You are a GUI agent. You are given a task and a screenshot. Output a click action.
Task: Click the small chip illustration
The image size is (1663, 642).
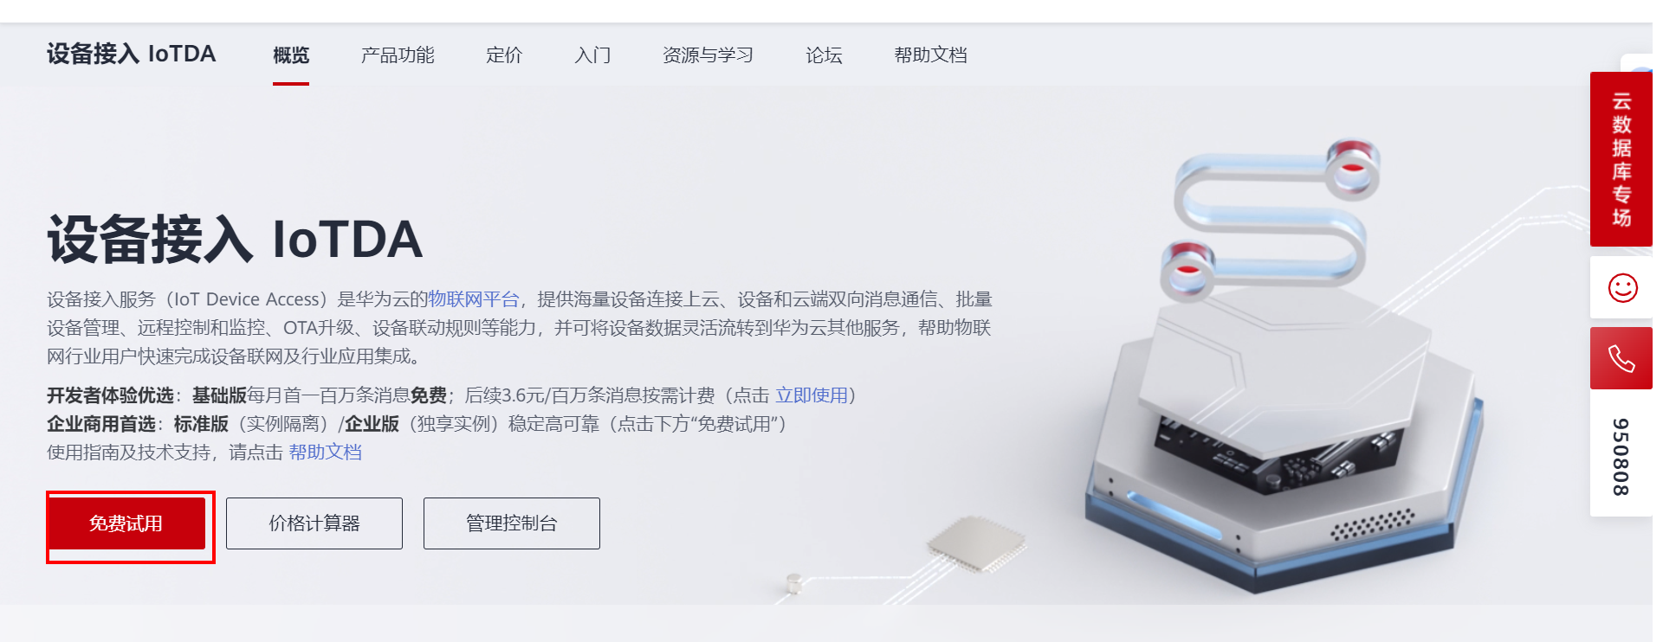(x=975, y=543)
